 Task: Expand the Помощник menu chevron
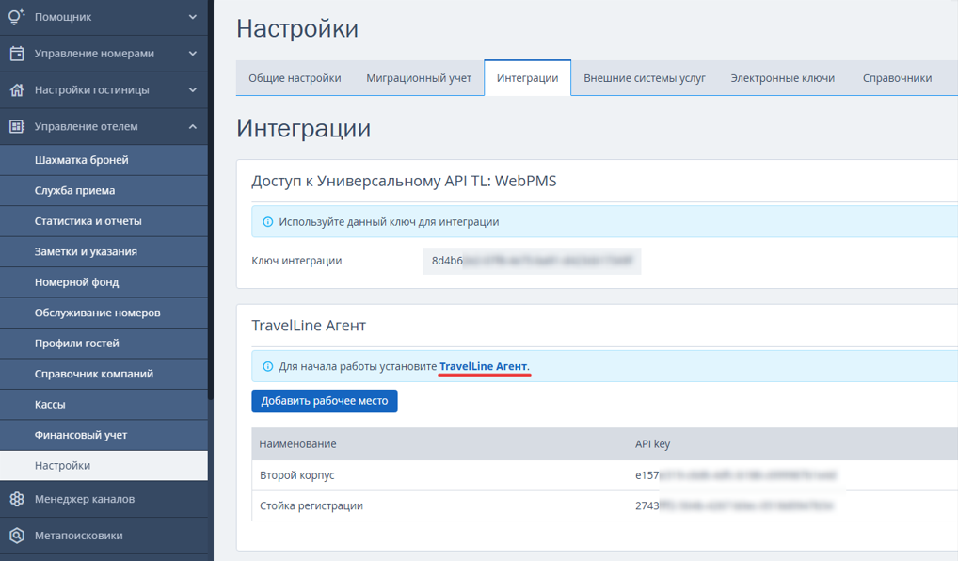tap(193, 17)
